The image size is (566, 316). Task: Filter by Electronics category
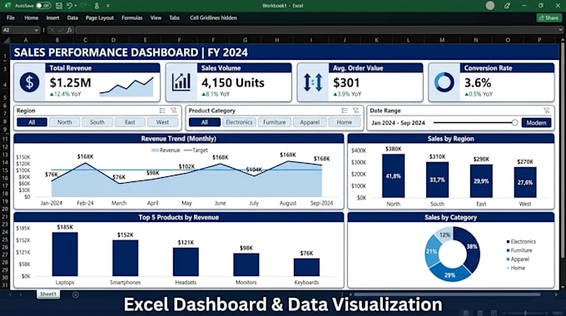239,122
